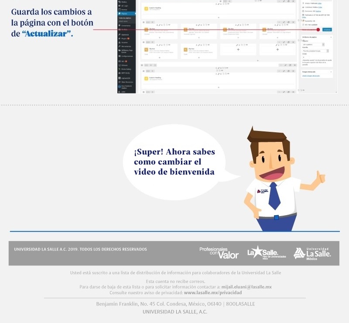Collapse the Atributos de página panel

click(x=330, y=37)
